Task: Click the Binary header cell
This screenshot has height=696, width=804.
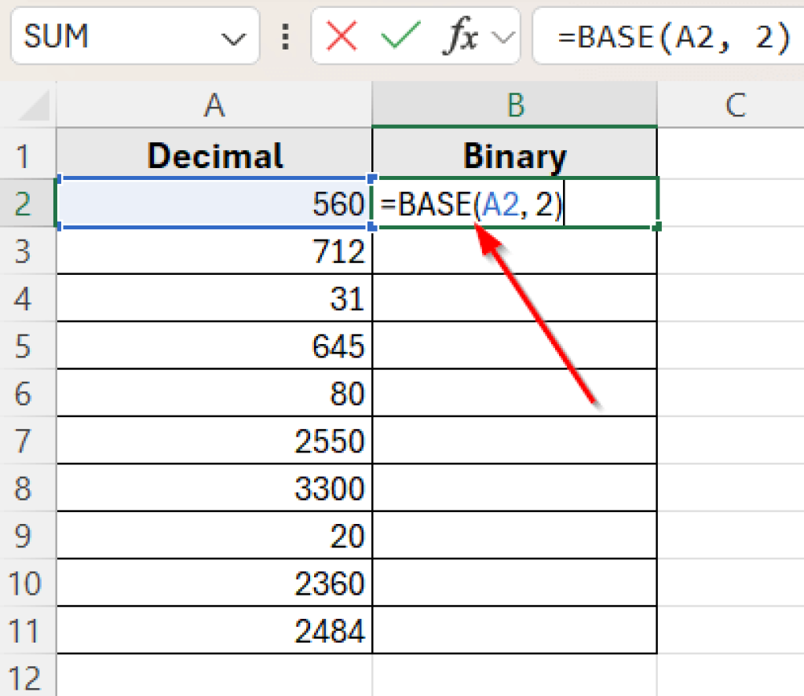Action: point(514,156)
